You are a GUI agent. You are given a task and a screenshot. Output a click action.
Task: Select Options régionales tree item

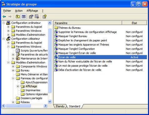[x=36, y=94]
